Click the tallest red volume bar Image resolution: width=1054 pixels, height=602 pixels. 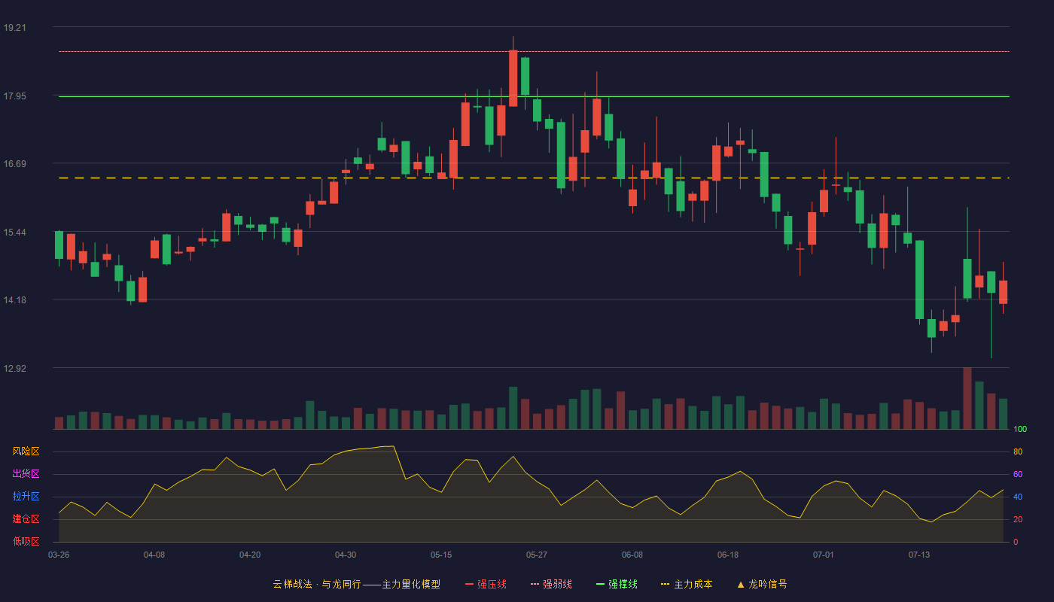pyautogui.click(x=967, y=398)
